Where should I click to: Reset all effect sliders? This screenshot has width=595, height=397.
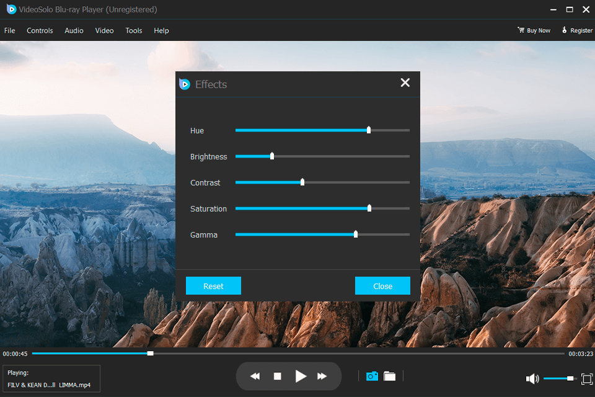tap(213, 285)
